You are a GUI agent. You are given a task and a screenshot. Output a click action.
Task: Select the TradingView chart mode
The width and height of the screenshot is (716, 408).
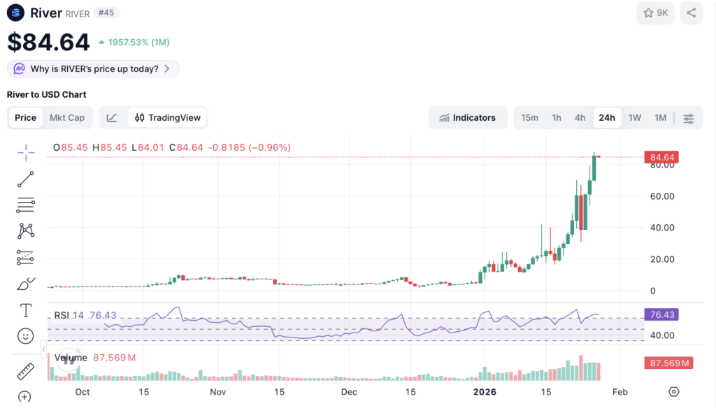click(x=168, y=118)
